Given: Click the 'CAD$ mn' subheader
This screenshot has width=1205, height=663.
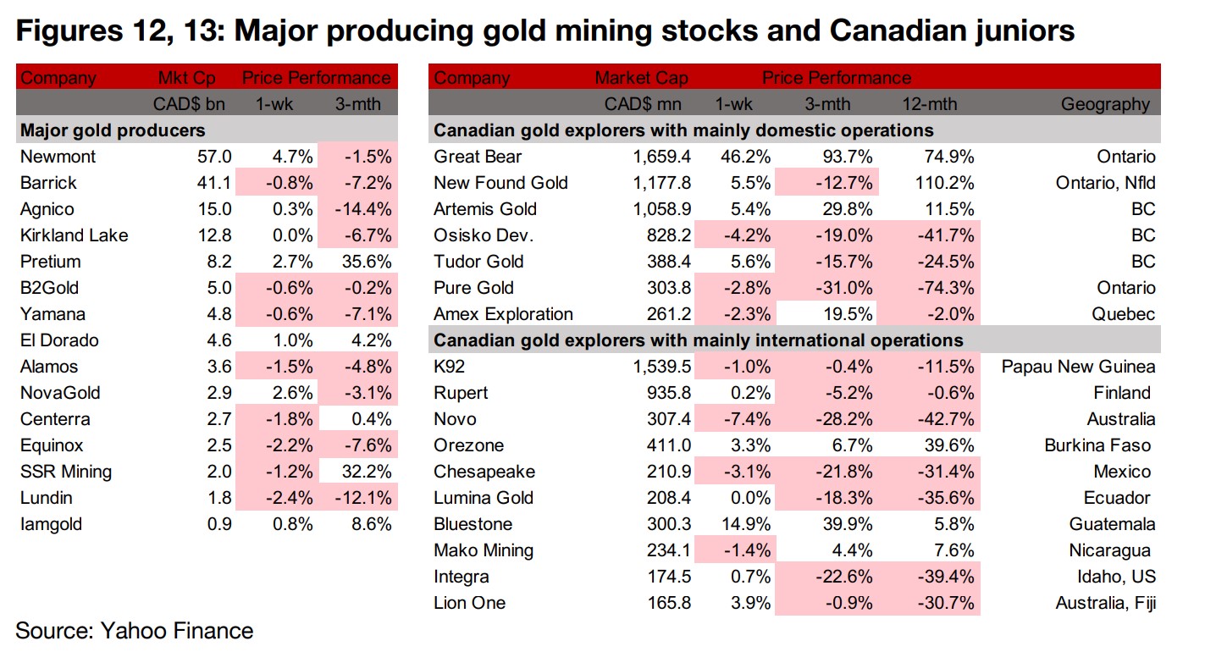Looking at the screenshot, I should (x=643, y=104).
